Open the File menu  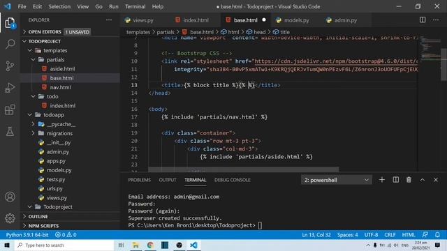pos(22,6)
